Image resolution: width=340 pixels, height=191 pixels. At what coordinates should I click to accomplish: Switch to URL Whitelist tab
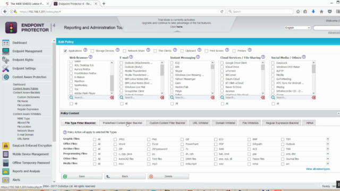[x=200, y=123]
